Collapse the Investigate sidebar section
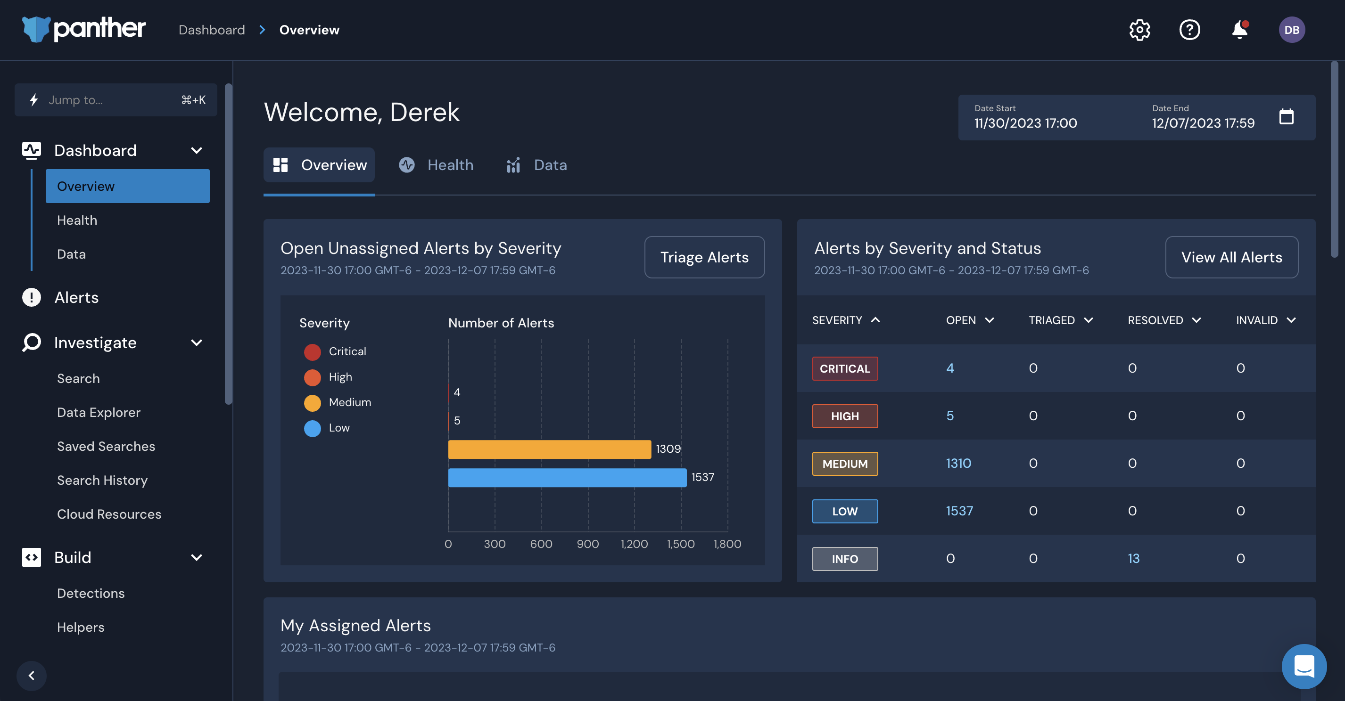 (x=196, y=342)
